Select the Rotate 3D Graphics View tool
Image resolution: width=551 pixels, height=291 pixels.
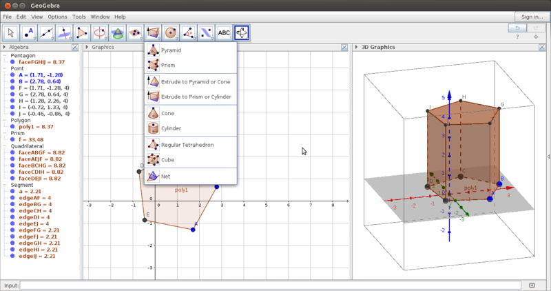click(x=242, y=32)
